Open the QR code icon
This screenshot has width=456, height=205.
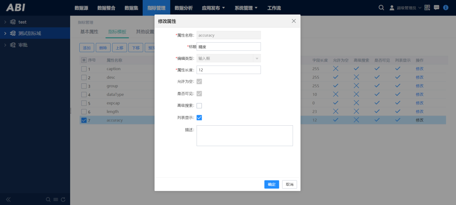click(427, 8)
